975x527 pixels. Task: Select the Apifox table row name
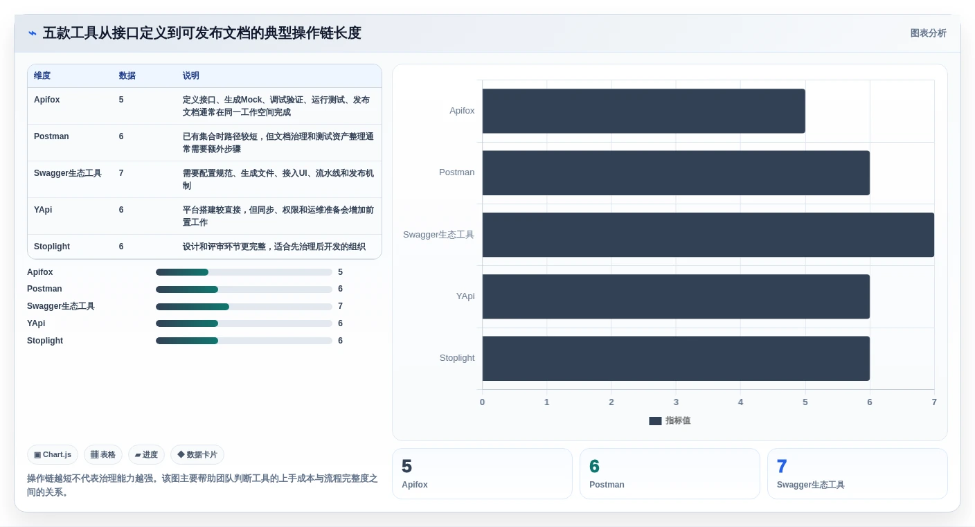(47, 100)
